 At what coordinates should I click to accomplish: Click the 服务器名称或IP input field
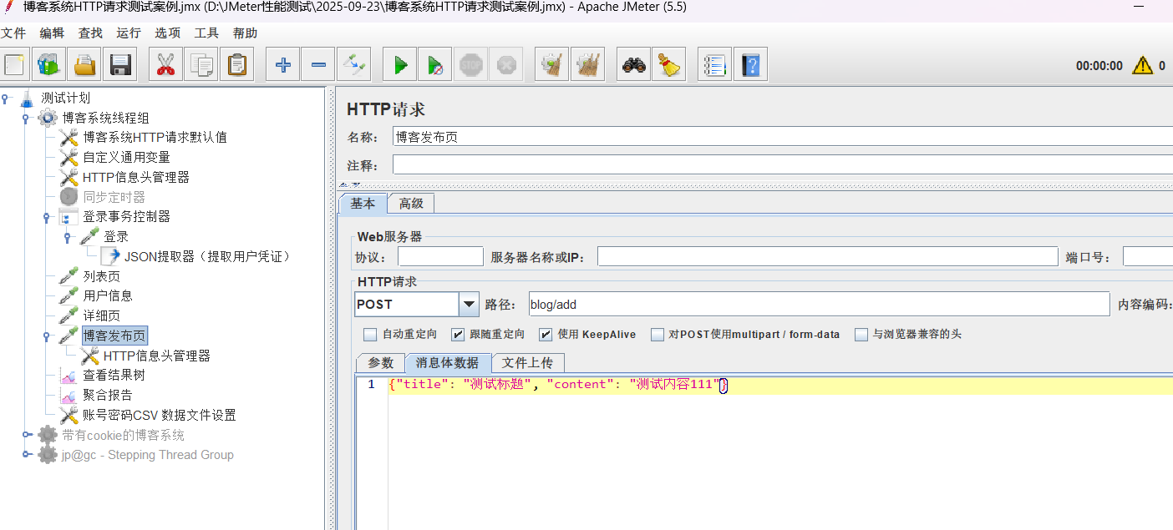click(x=827, y=257)
